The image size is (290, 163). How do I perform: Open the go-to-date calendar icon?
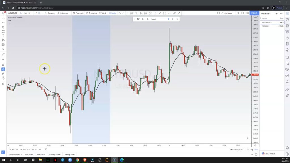pyautogui.click(x=46, y=149)
